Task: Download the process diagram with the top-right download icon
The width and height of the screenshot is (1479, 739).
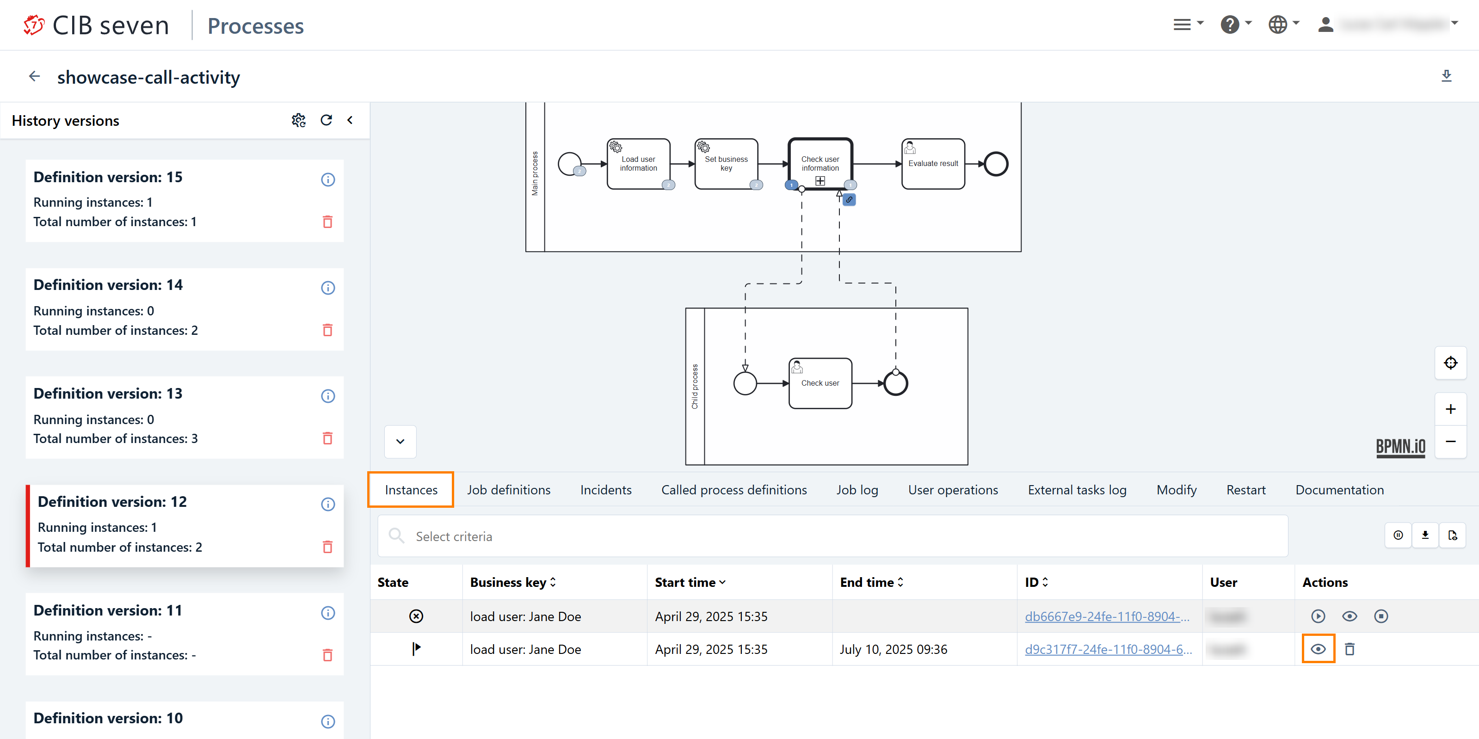Action: point(1446,76)
